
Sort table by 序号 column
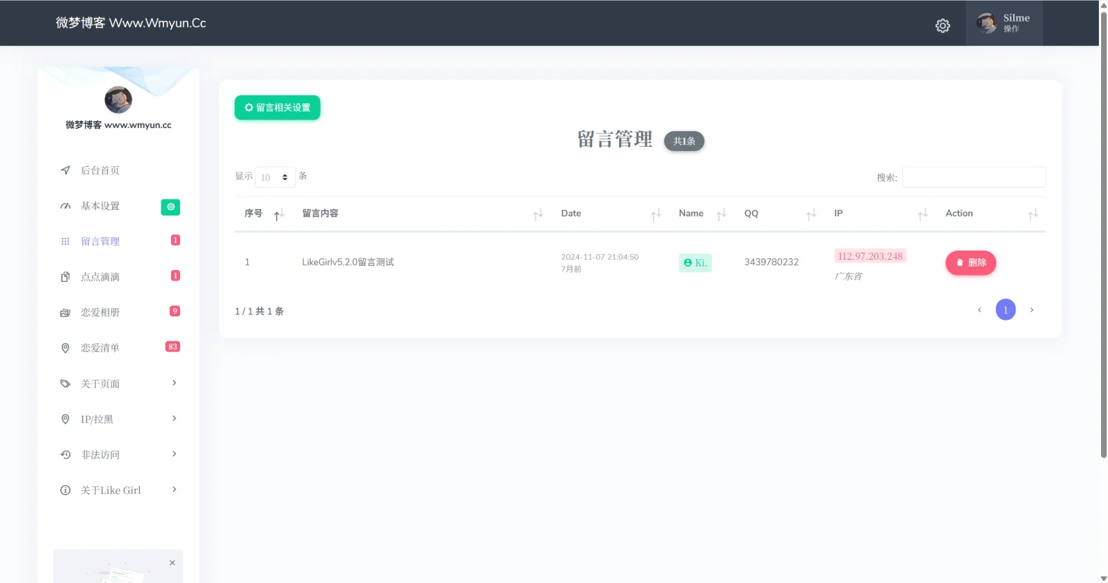(264, 214)
